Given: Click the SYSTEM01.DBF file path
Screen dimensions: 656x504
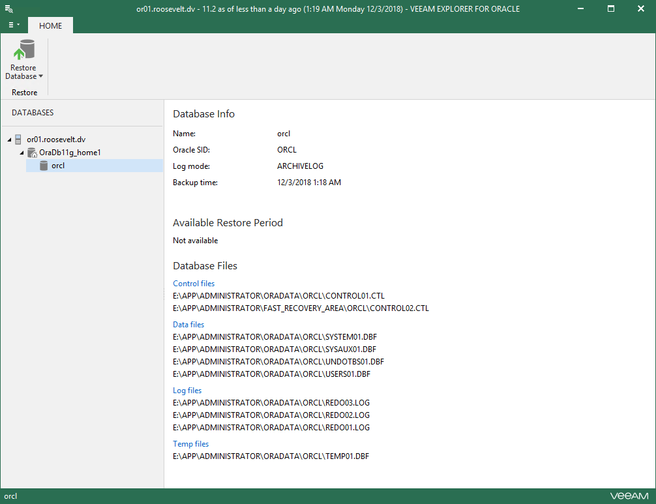Looking at the screenshot, I should tap(275, 336).
